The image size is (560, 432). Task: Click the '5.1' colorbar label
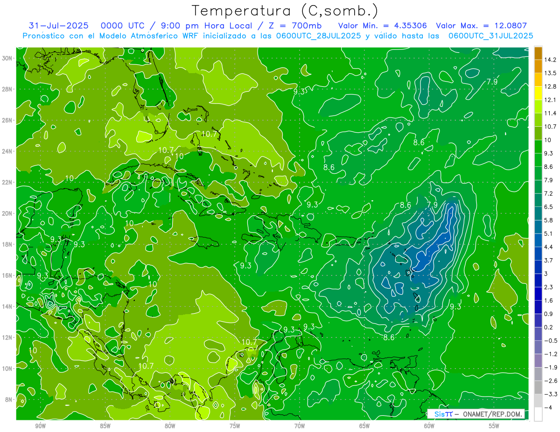(x=548, y=233)
